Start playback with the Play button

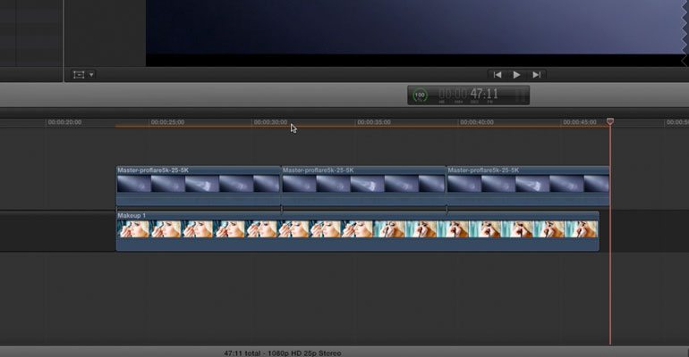point(517,75)
